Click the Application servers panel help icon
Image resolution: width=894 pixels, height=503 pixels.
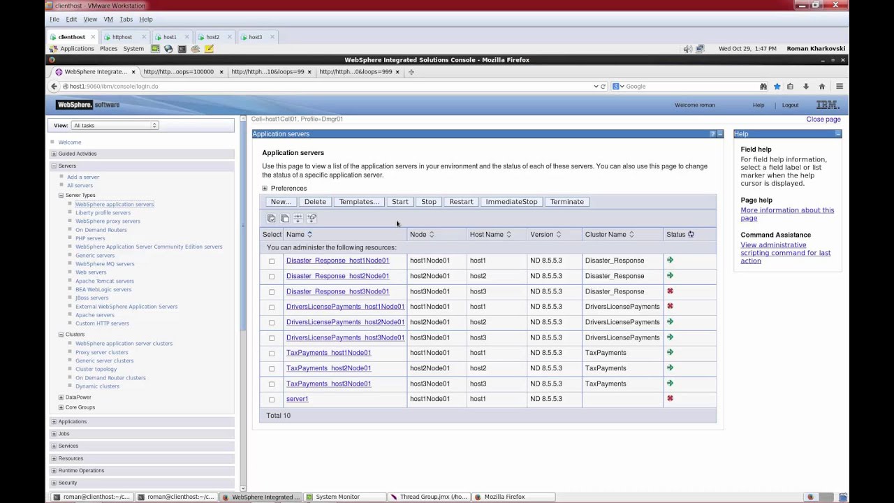pos(712,134)
